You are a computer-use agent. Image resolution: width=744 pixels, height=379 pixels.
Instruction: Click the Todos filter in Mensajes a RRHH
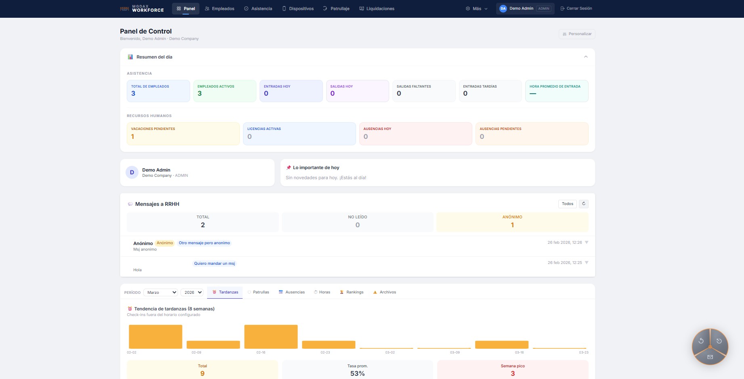[568, 204]
